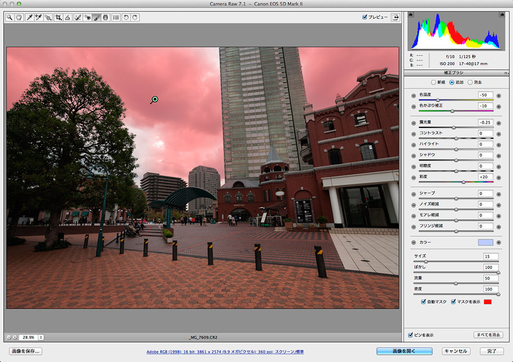Click キャンセル button
Screen dimensions: 513x362
(x=456, y=351)
